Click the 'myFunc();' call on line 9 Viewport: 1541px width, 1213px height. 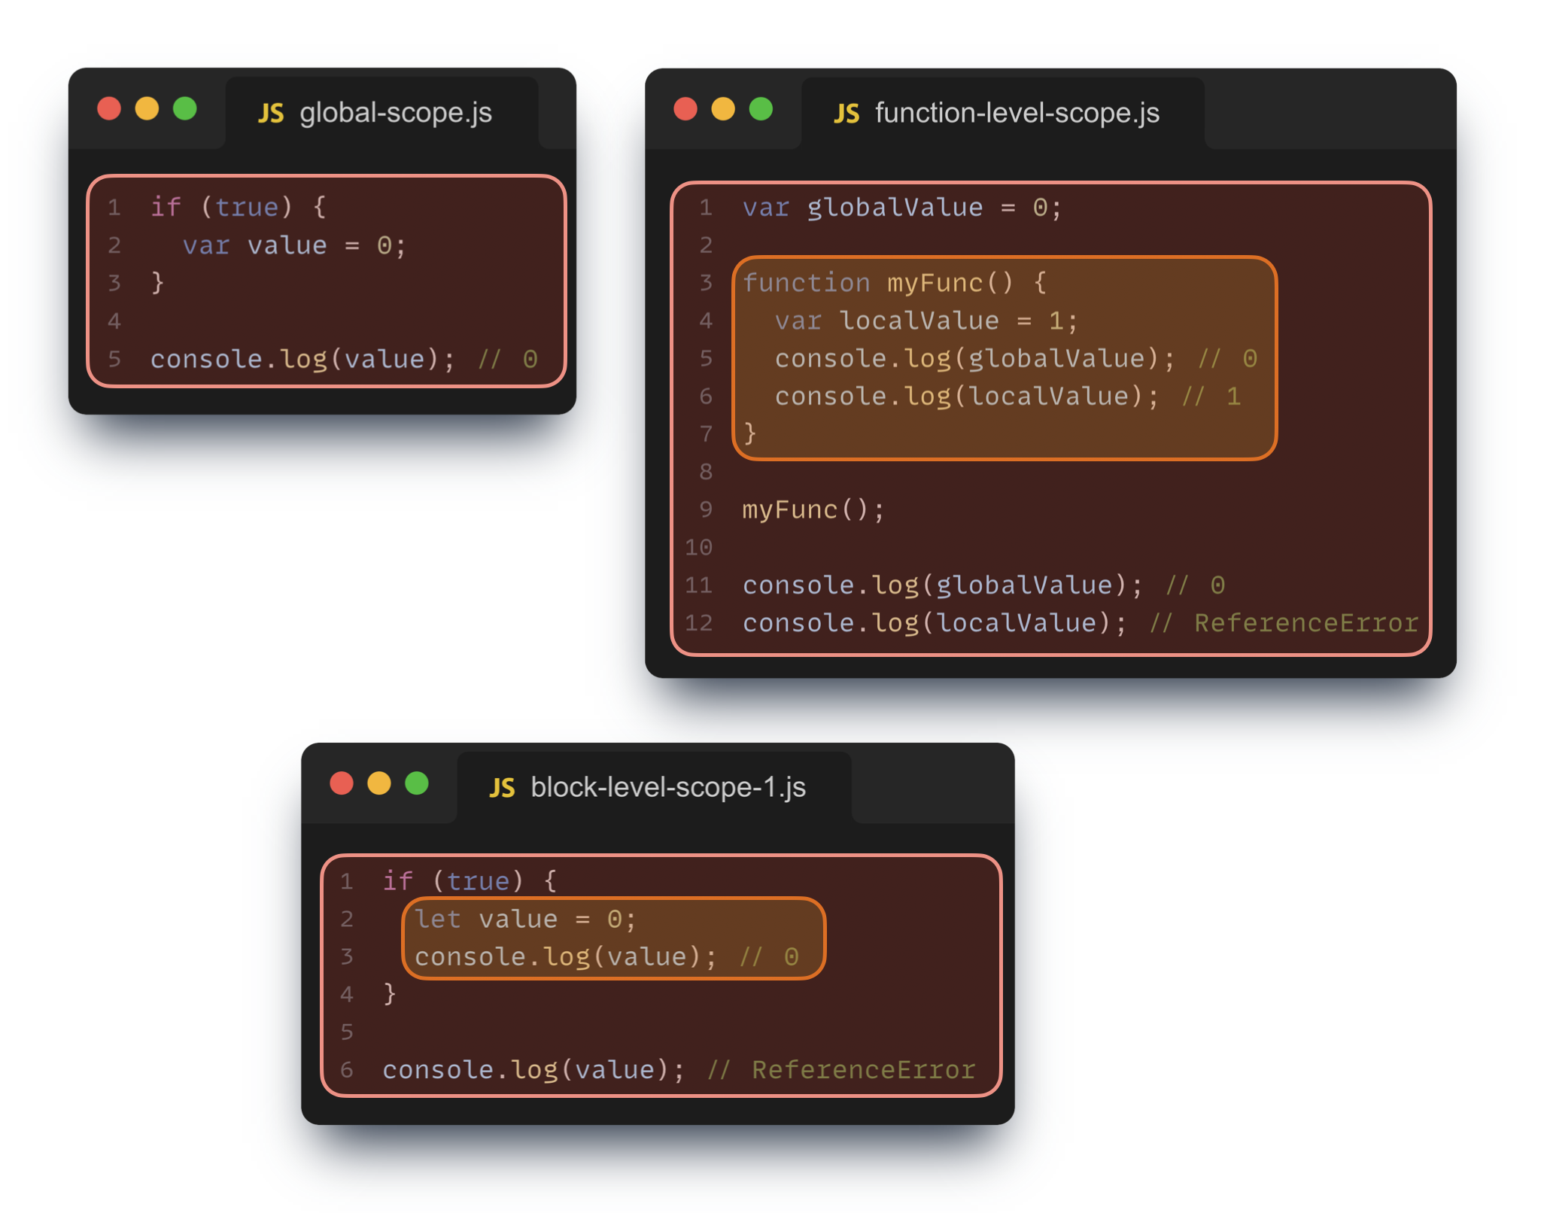(x=813, y=510)
